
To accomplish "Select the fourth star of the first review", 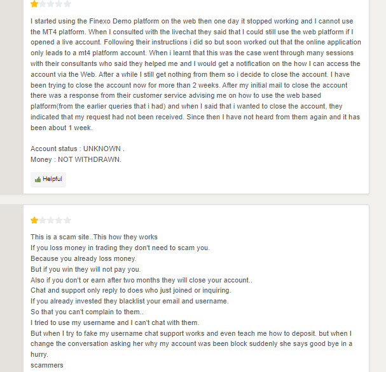I will 59,4.
